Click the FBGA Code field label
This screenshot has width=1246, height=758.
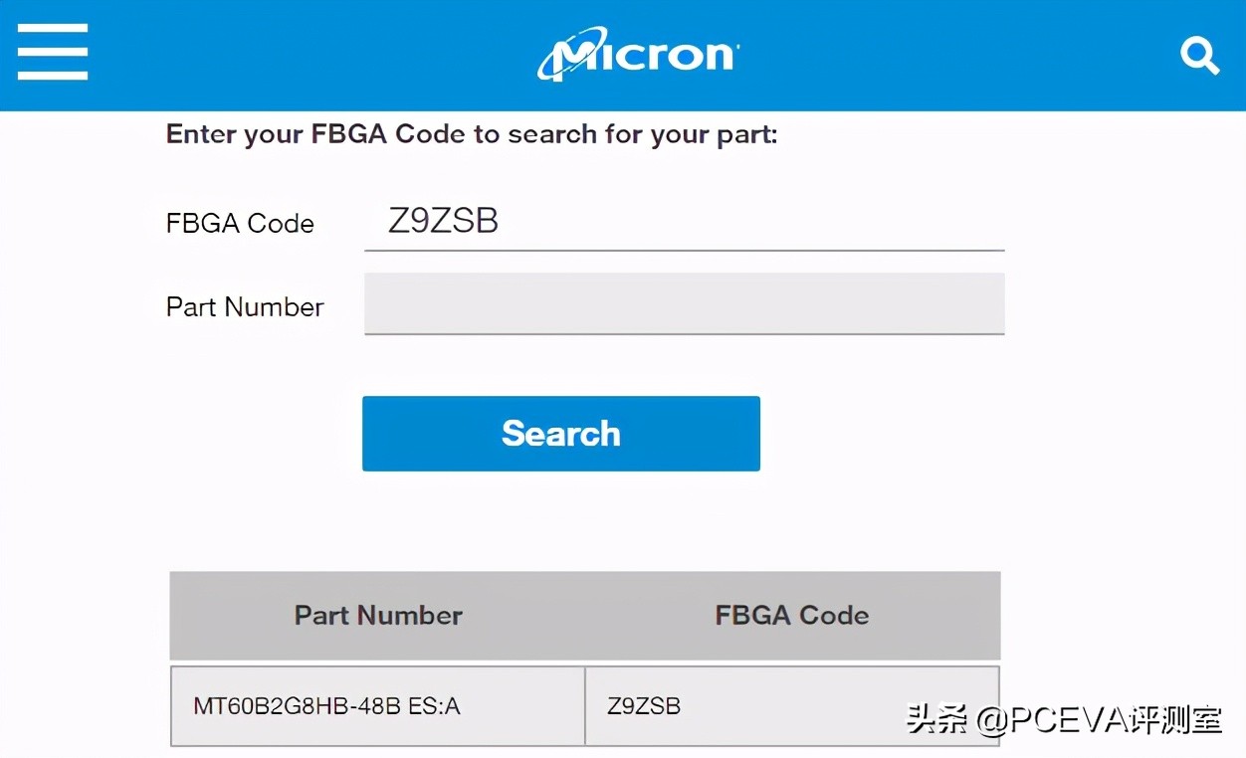tap(240, 223)
